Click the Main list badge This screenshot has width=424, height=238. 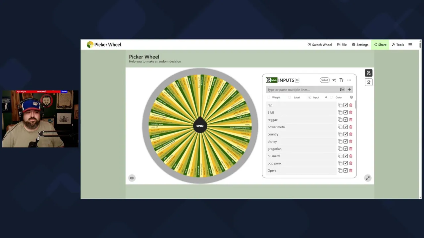[x=272, y=80]
